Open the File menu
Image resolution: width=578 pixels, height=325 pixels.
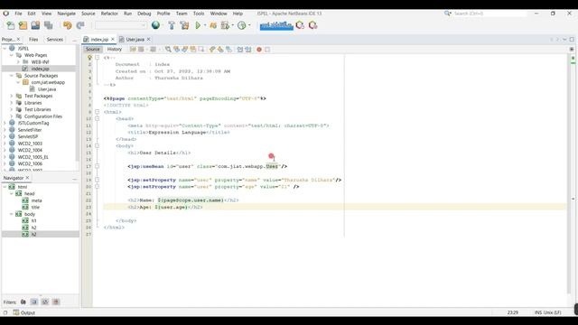(18, 14)
